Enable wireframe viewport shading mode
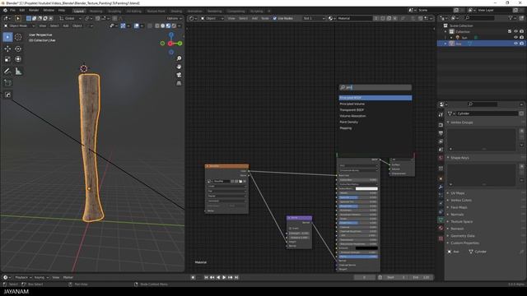The image size is (527, 296). point(157,25)
